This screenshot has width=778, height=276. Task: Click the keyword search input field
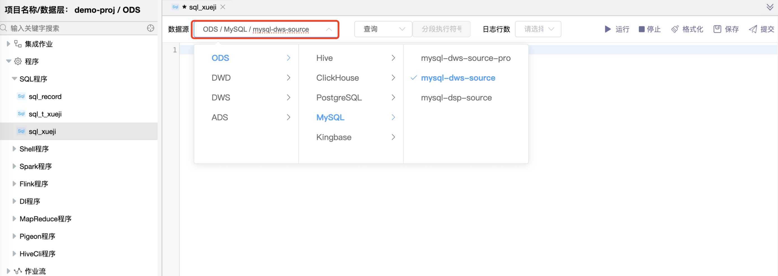tap(76, 28)
